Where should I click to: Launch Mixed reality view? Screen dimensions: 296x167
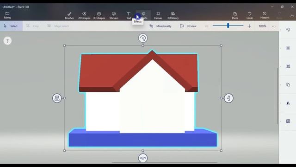[x=160, y=26]
